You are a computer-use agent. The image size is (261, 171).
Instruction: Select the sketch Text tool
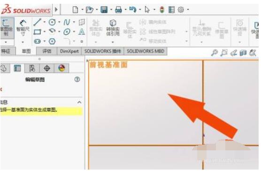[82, 31]
